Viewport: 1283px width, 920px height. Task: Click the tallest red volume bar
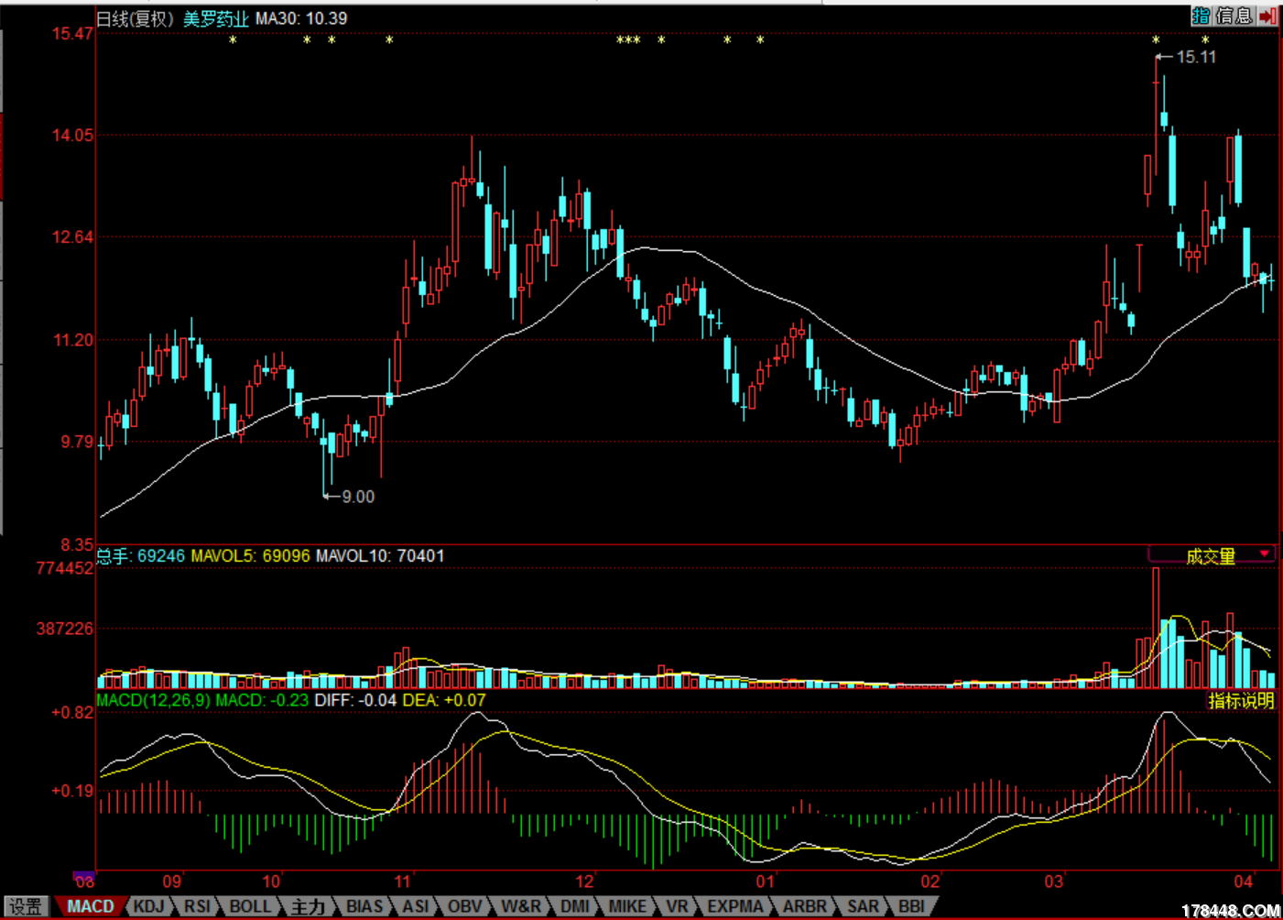coord(1156,628)
